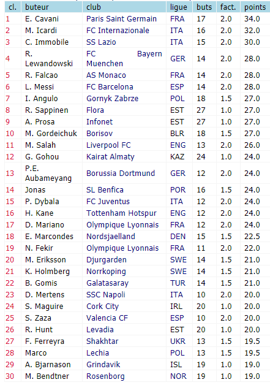
Task: Click the Paris Saint Germain club link
Action: click(x=121, y=19)
